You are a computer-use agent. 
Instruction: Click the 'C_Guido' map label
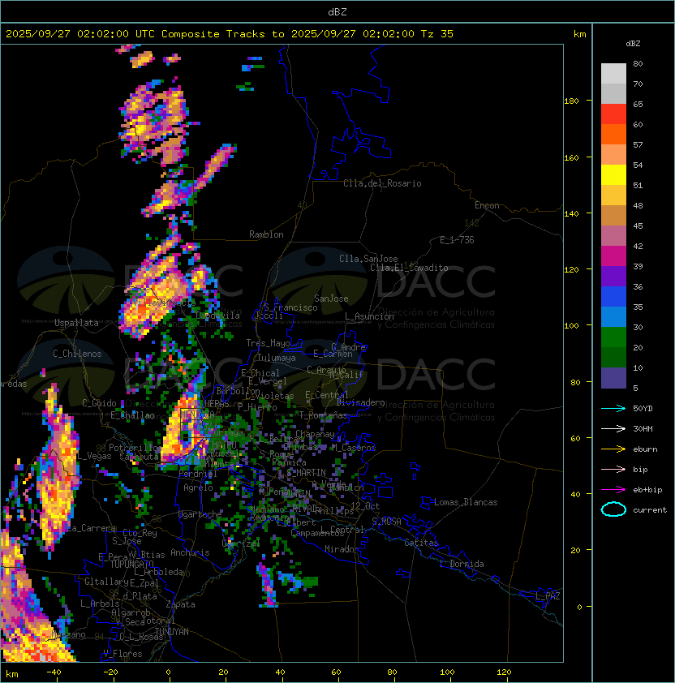click(x=99, y=403)
